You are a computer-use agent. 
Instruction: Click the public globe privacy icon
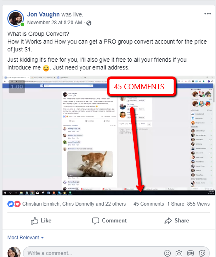(89, 23)
